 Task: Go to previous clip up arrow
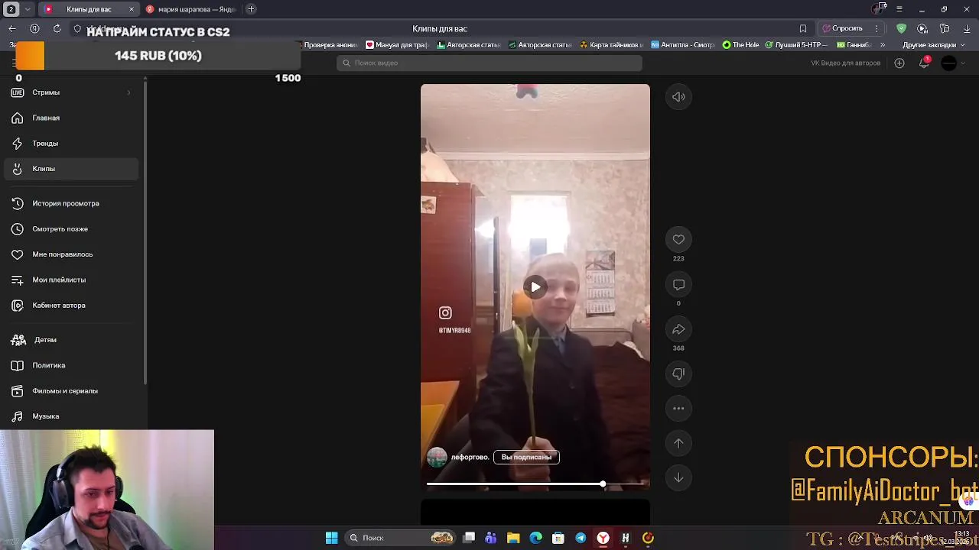(x=678, y=443)
